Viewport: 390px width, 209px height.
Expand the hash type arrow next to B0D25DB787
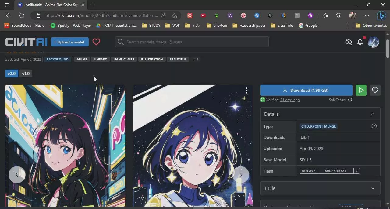pos(356,171)
